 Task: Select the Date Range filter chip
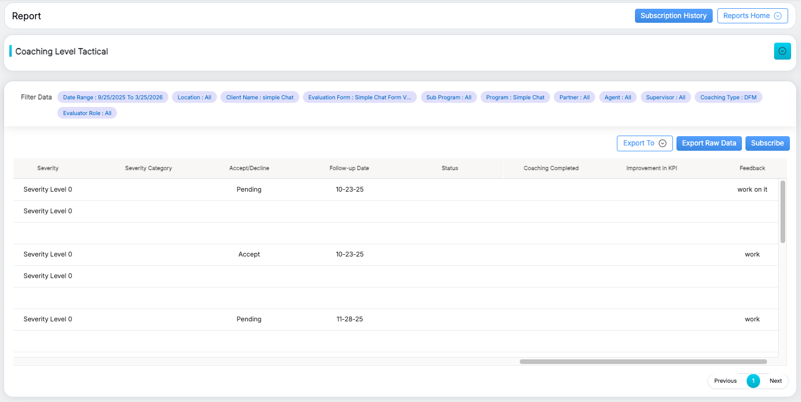(113, 98)
